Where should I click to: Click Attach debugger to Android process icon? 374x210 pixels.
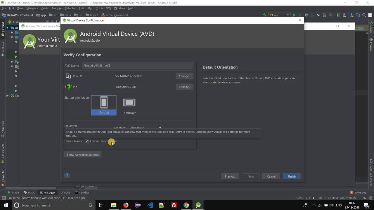coord(325,15)
